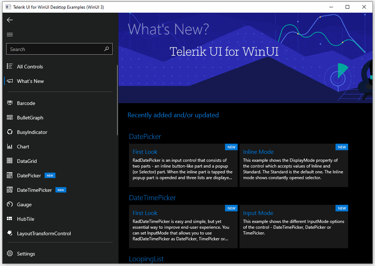Click the BulletGraph icon
The image size is (375, 266).
point(9,118)
